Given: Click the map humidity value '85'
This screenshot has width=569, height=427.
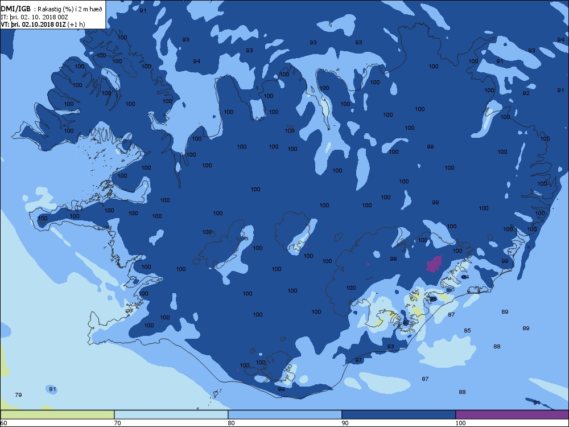Looking at the screenshot, I should click(x=467, y=330).
